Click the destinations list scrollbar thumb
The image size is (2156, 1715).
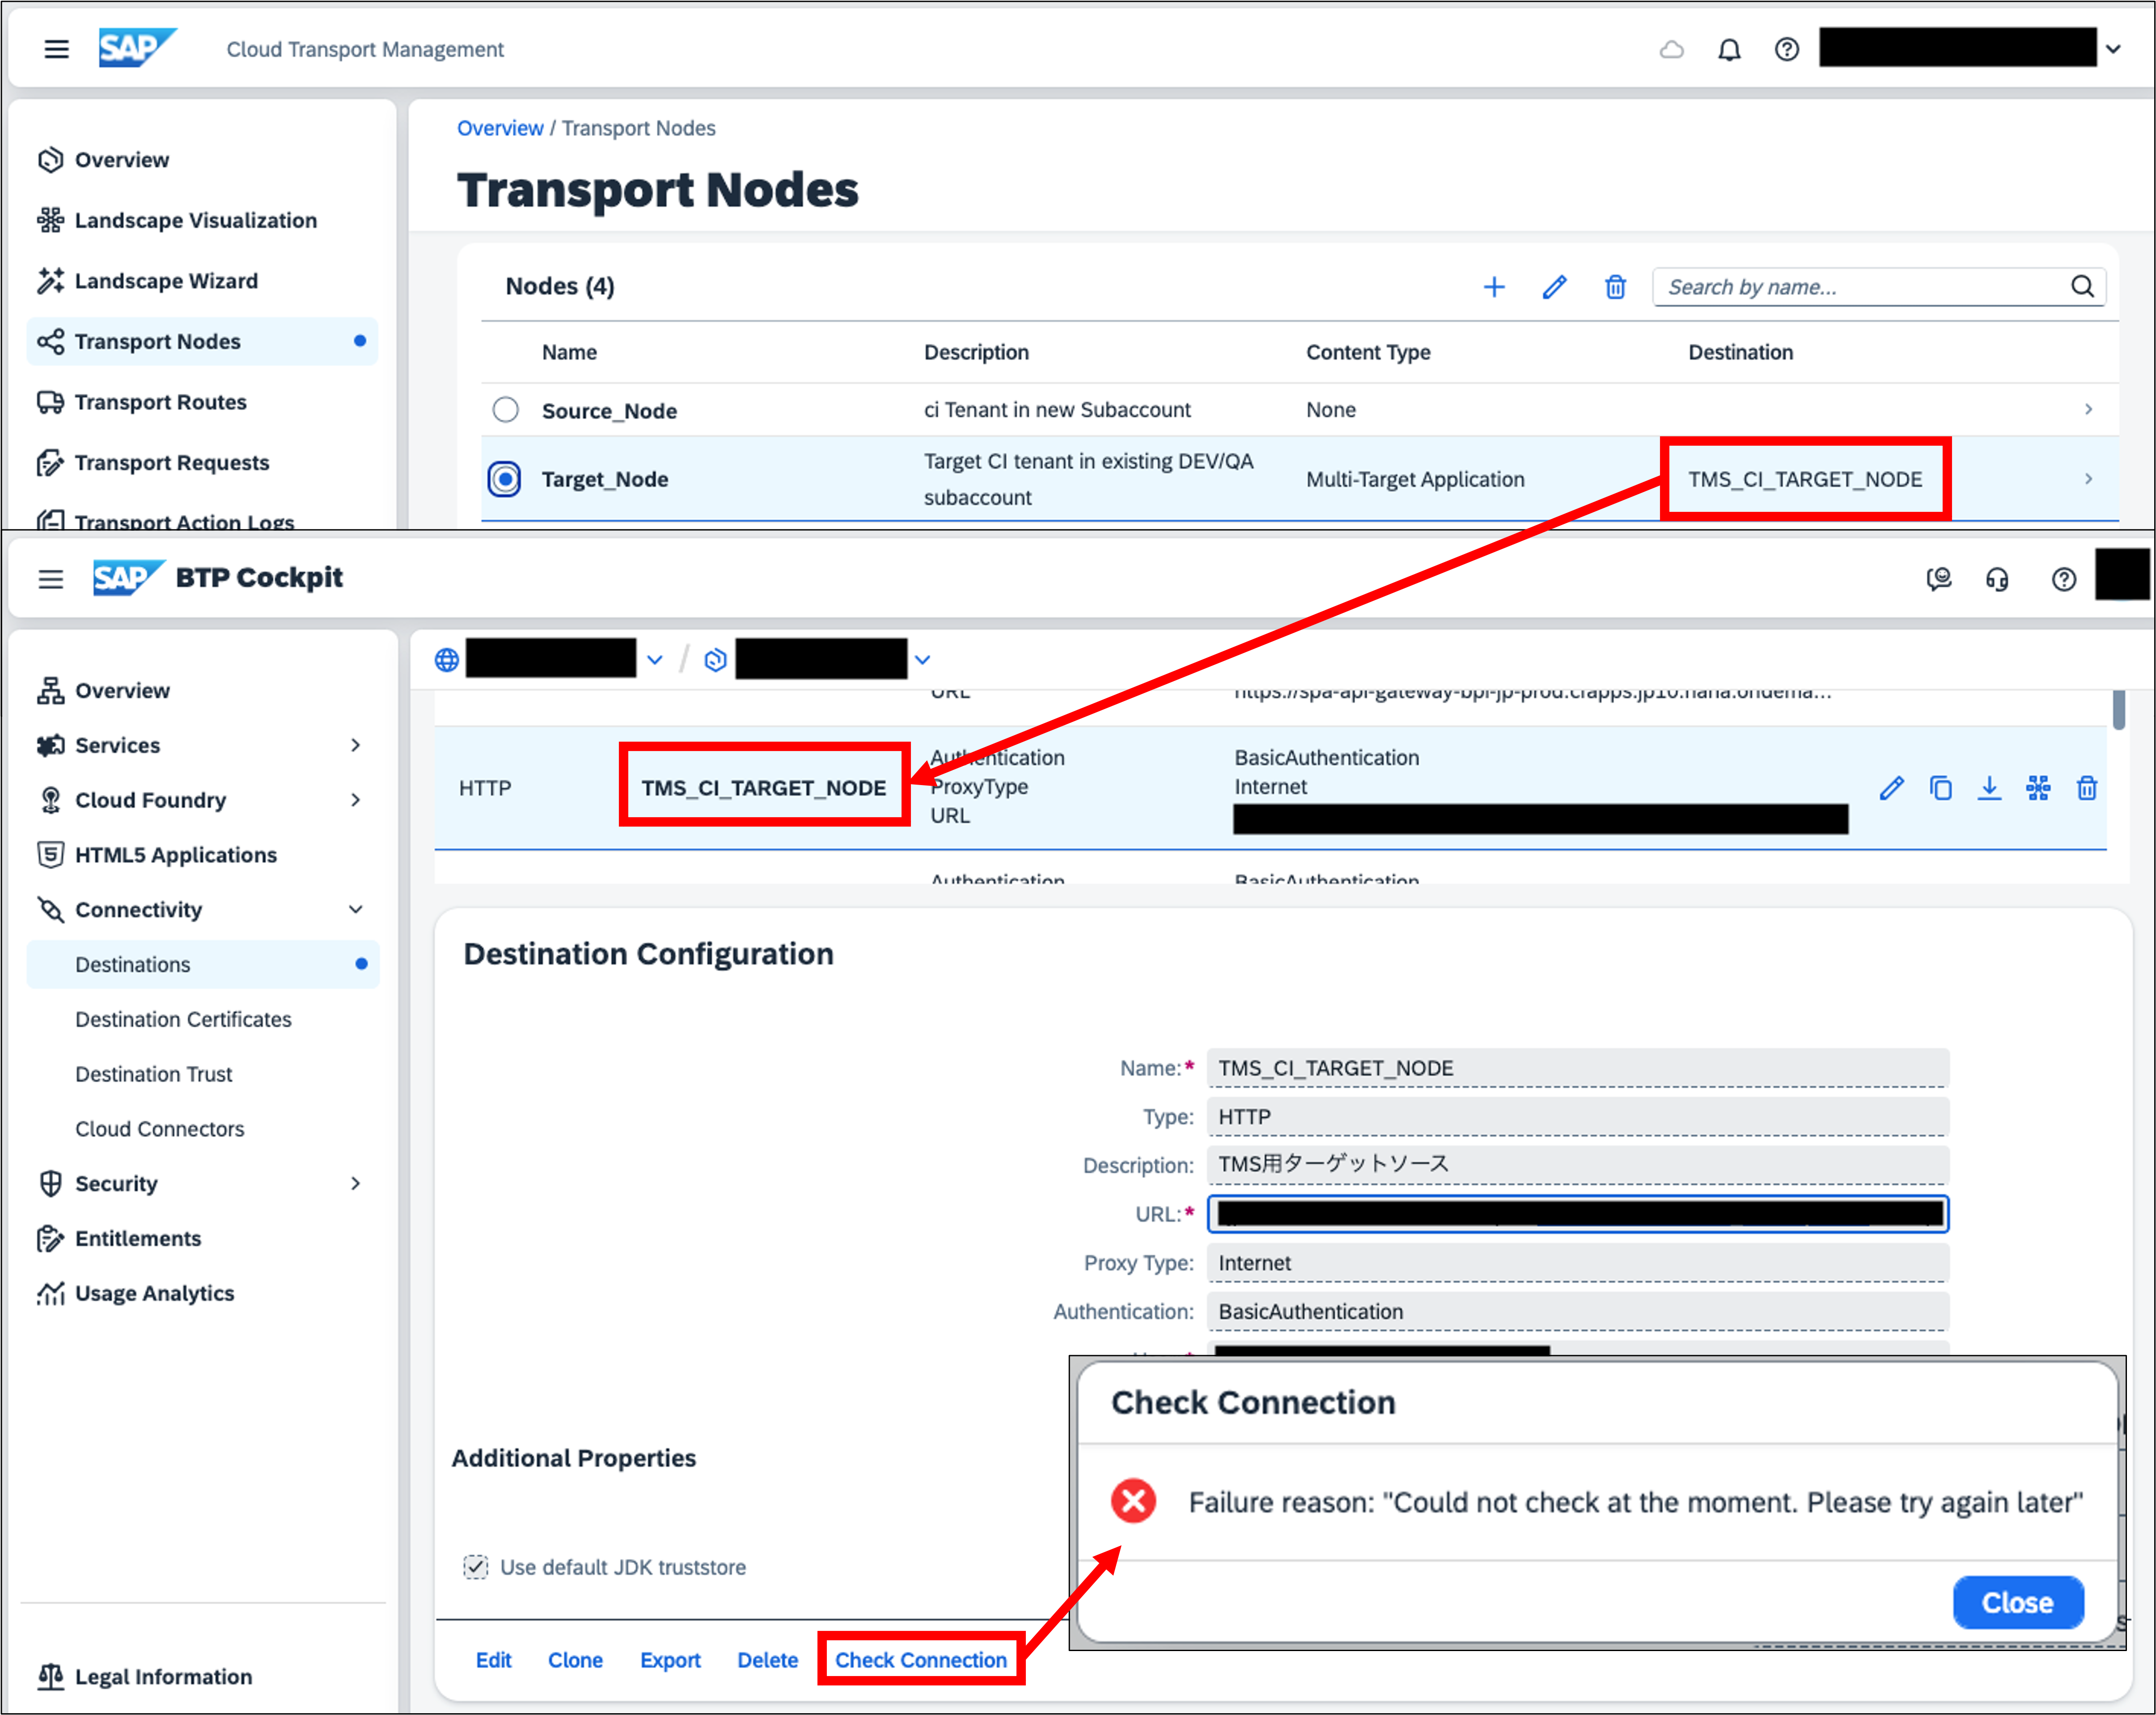(2118, 709)
